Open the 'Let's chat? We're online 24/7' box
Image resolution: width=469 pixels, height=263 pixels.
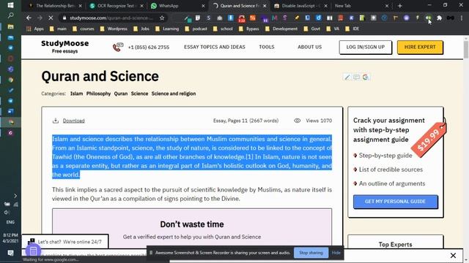pyautogui.click(x=65, y=242)
